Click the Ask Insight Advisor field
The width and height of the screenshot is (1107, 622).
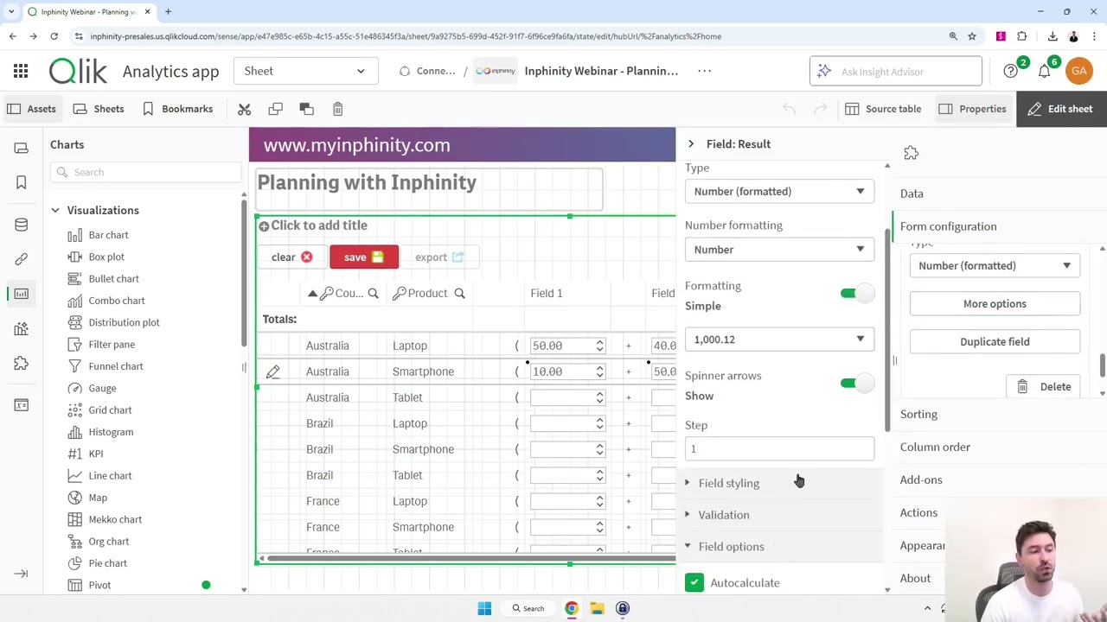(896, 72)
